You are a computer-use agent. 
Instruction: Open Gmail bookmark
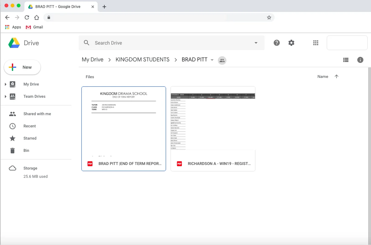(x=34, y=27)
